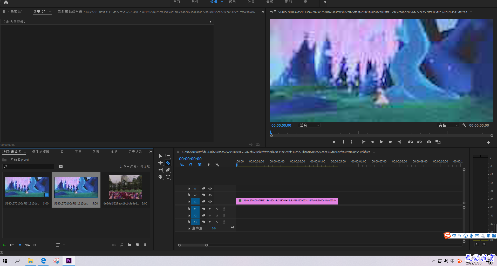497x266 pixels.
Task: Select the Ripple Edit tool
Action: click(x=160, y=163)
